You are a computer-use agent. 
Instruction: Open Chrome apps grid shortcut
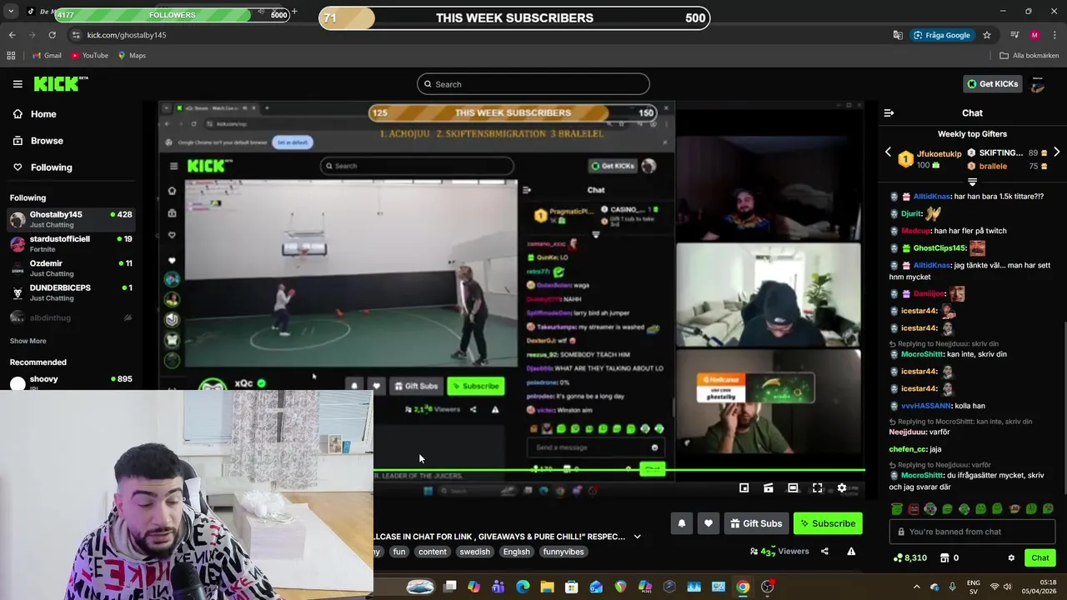pyautogui.click(x=11, y=56)
